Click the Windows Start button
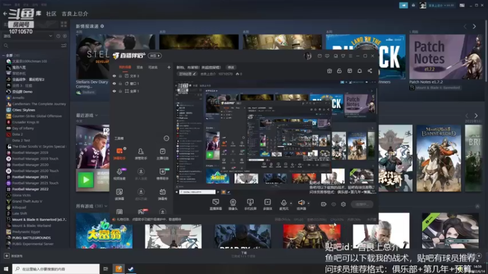This screenshot has height=274, width=488. click(6, 269)
